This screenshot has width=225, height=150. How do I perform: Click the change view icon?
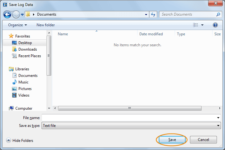[196, 25]
